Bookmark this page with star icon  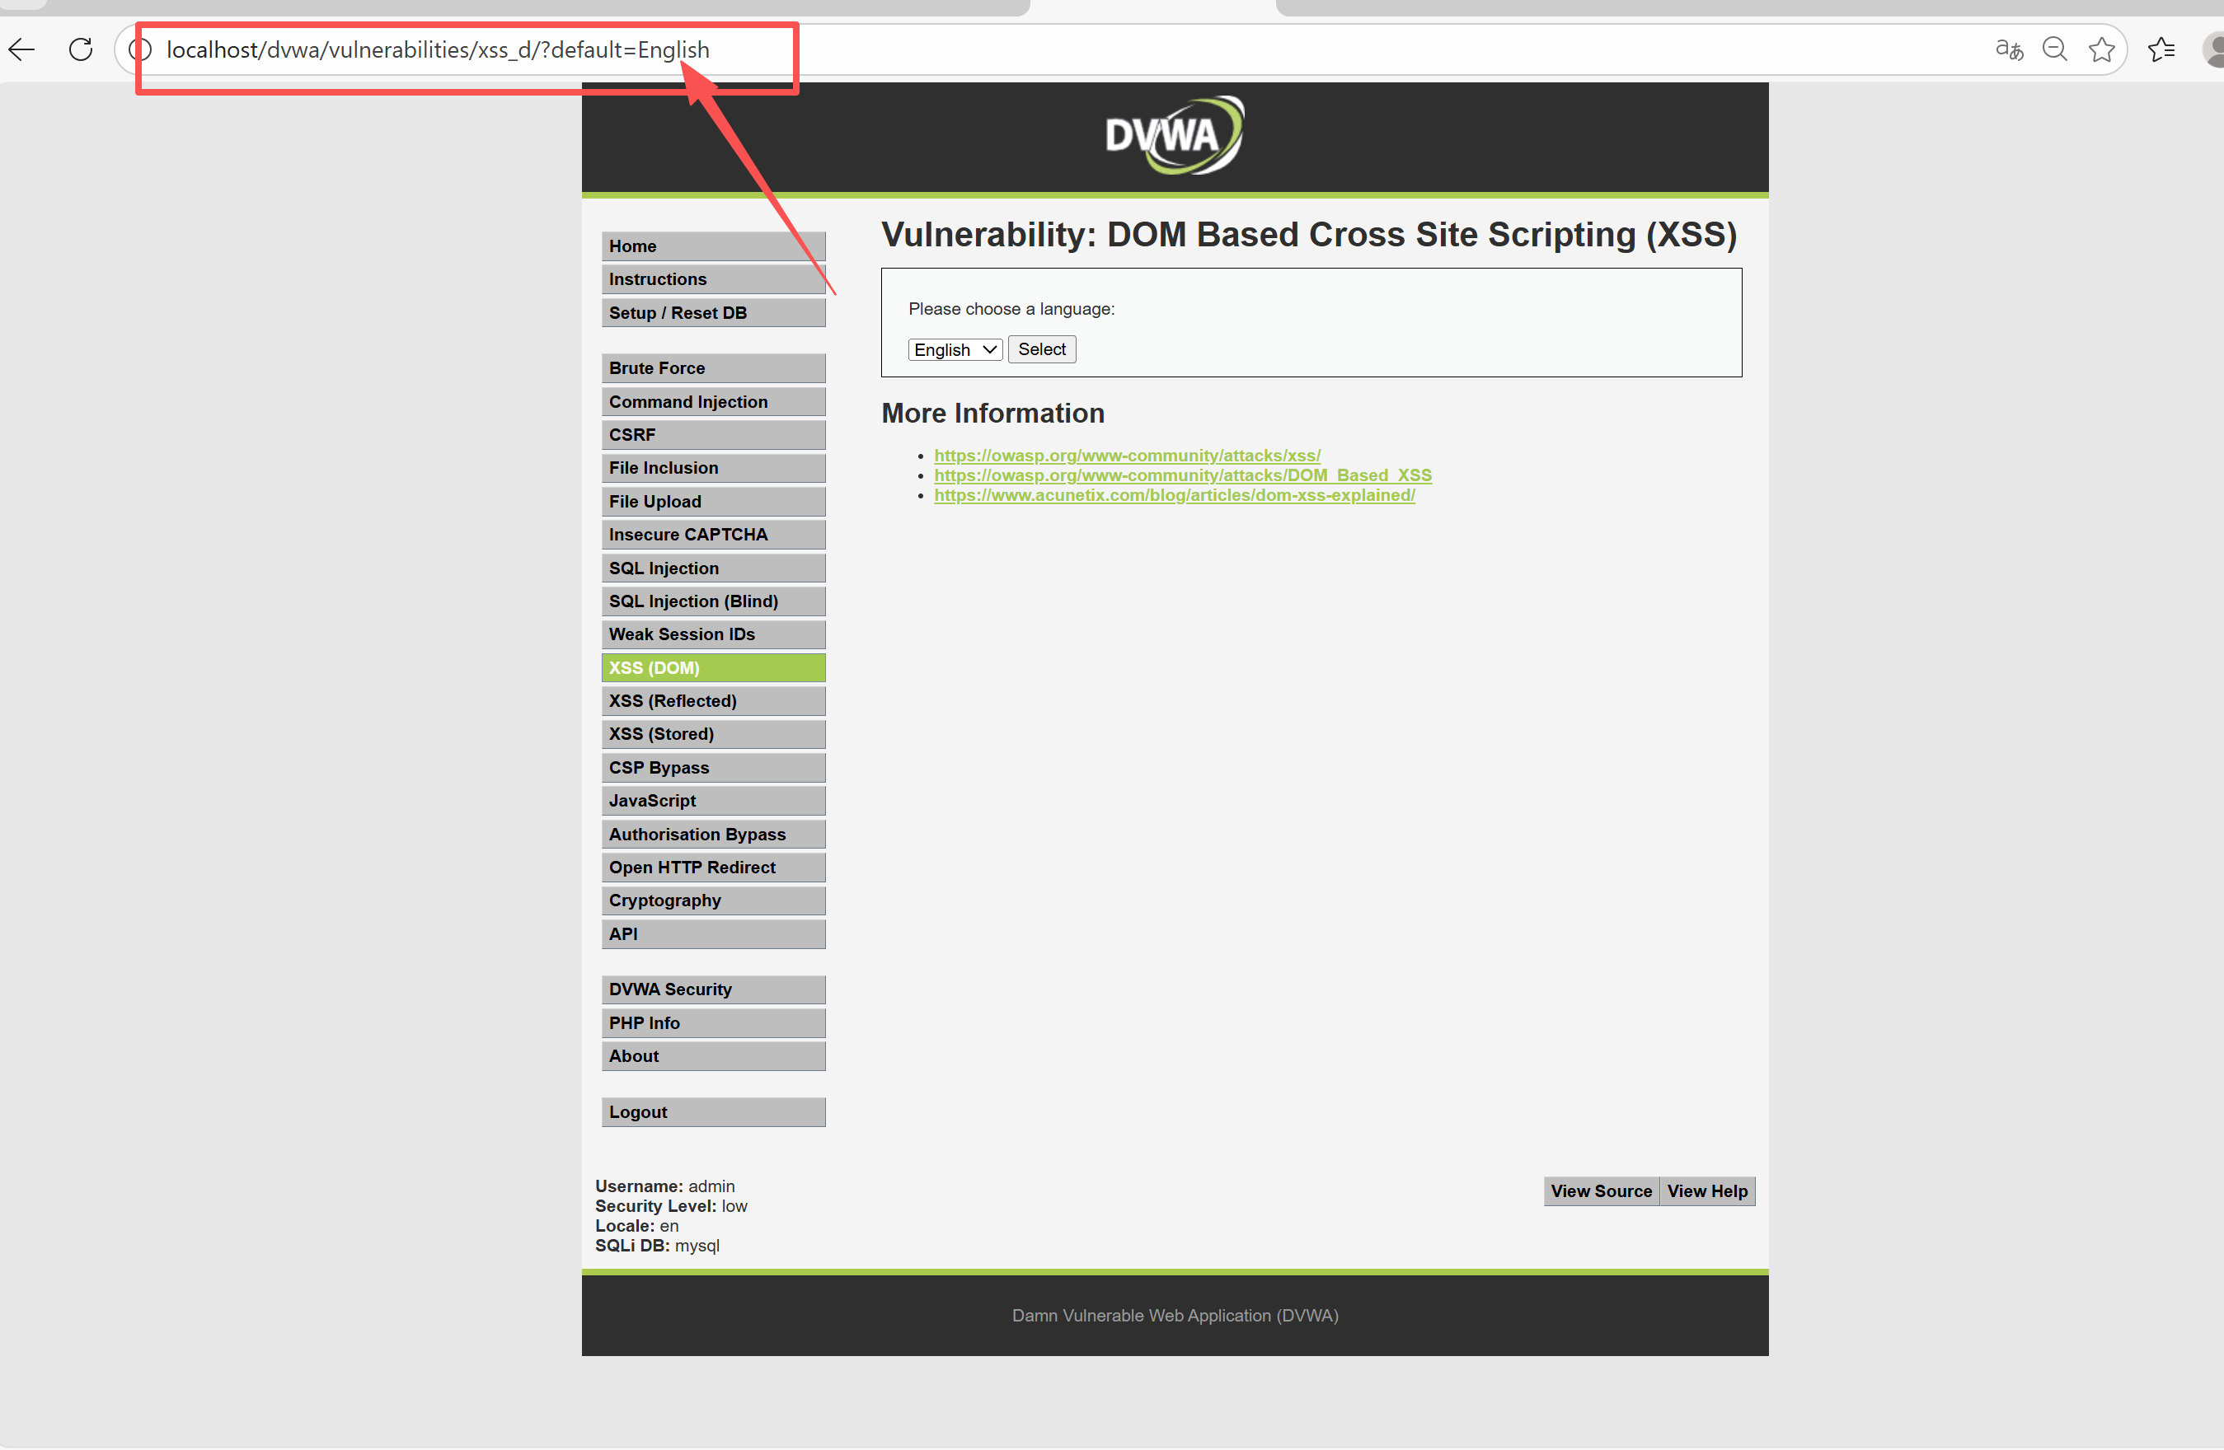2101,49
